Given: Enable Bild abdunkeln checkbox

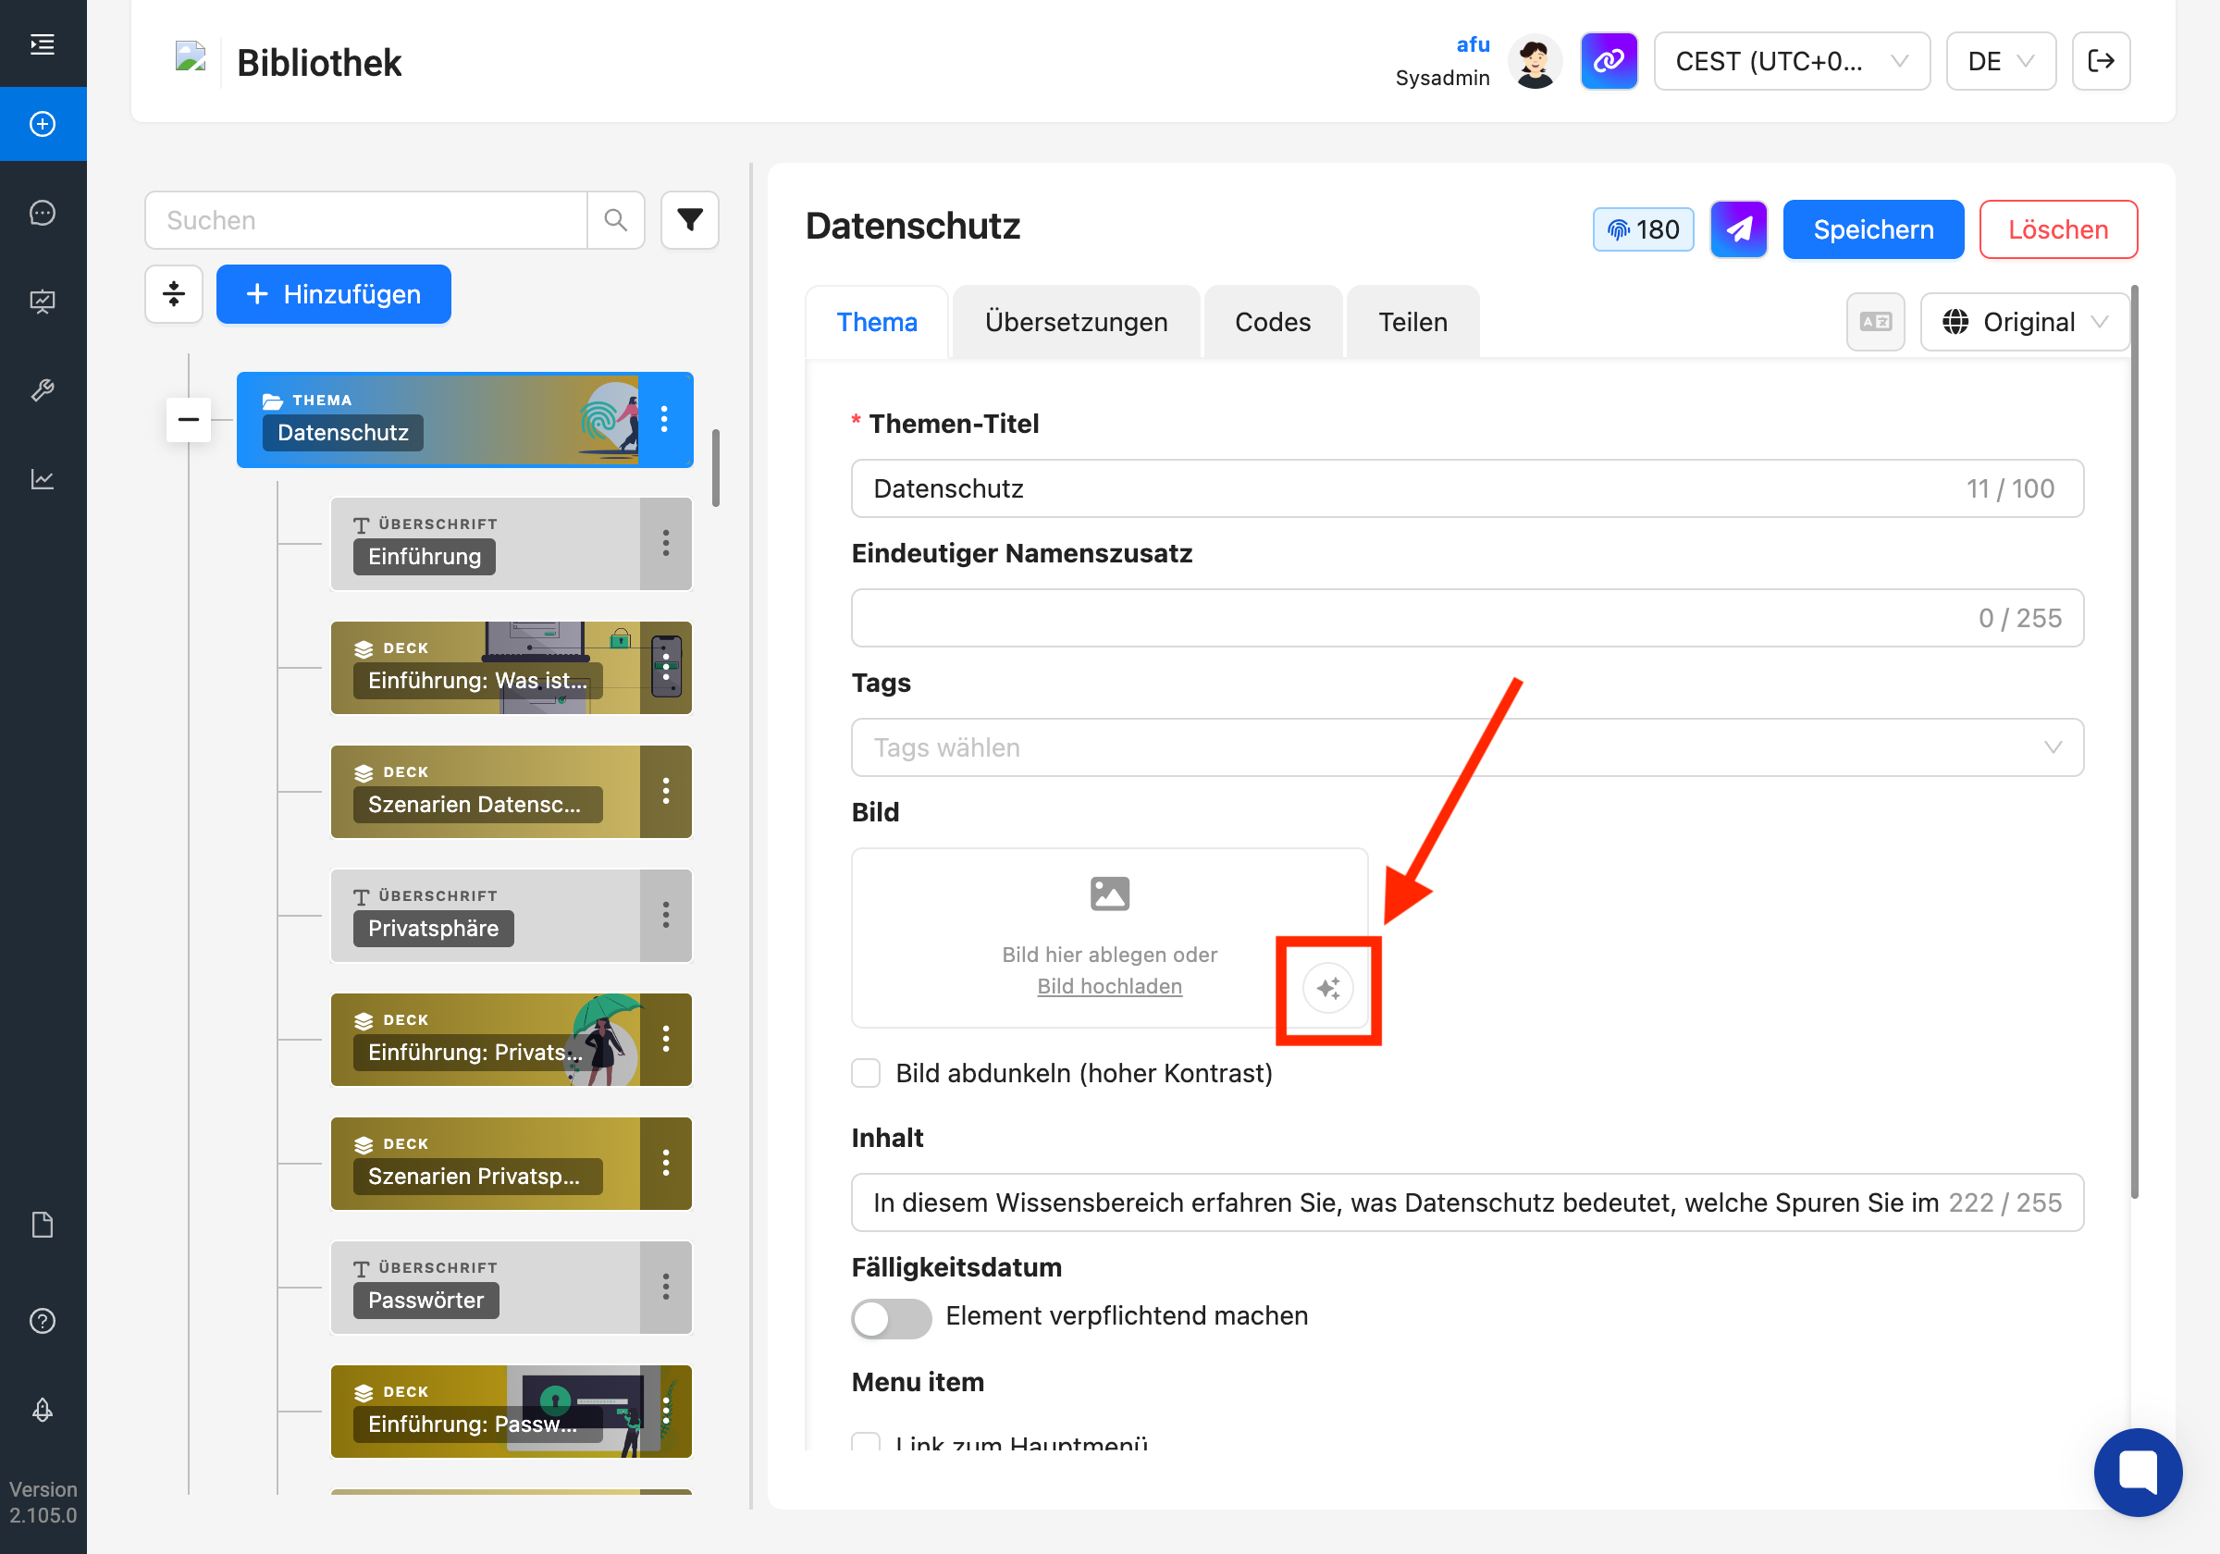Looking at the screenshot, I should point(866,1072).
